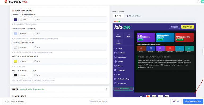Click the Mobiele app phone icon
Viewport: 204px width, 105px height.
(115, 83)
